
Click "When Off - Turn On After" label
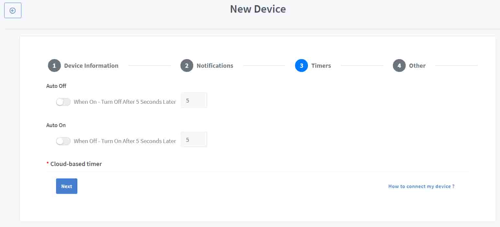coord(125,141)
